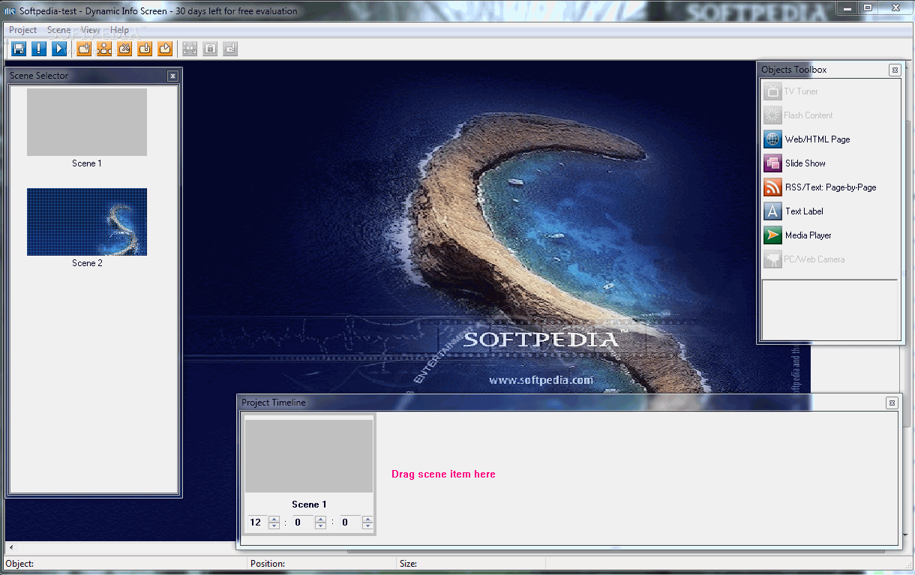The width and height of the screenshot is (915, 575).
Task: Select the Web/HTML Page globe icon
Action: pyautogui.click(x=772, y=139)
